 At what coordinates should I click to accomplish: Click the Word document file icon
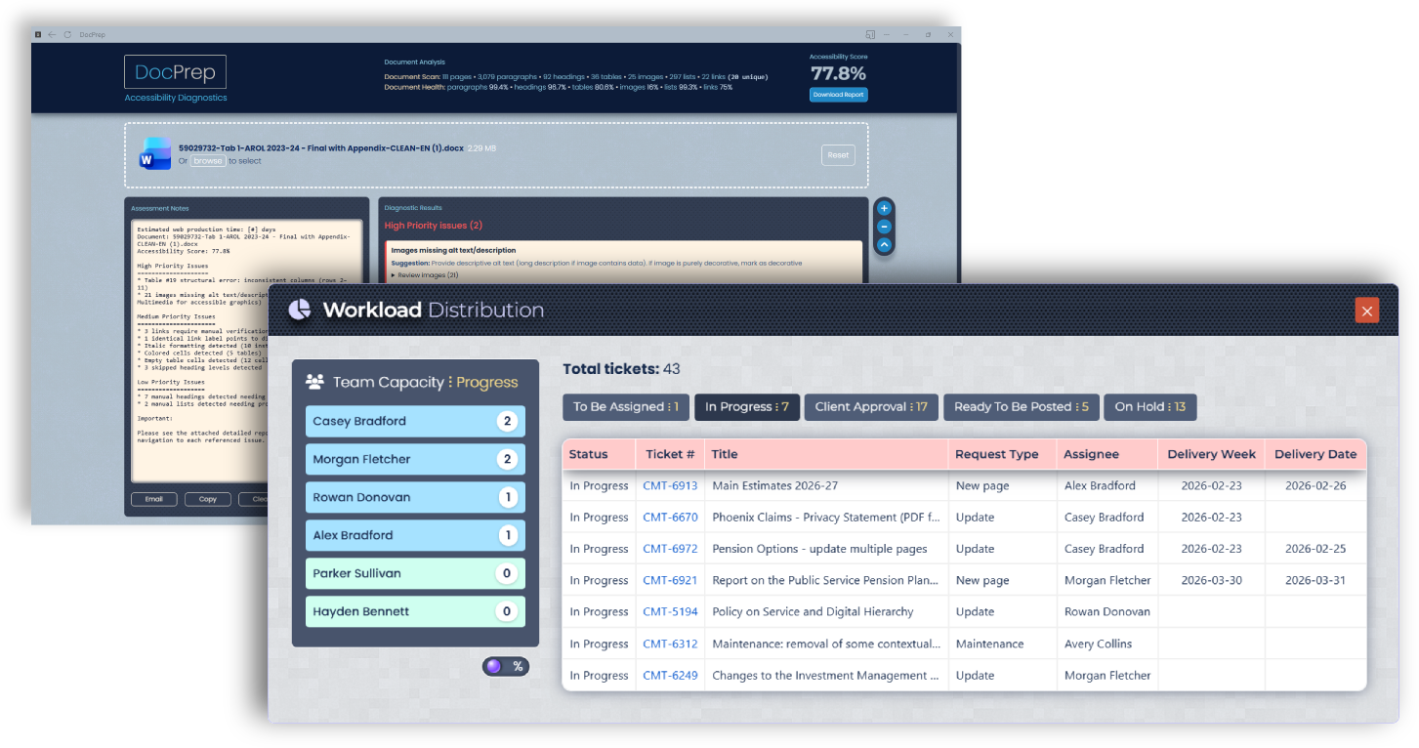(x=155, y=154)
